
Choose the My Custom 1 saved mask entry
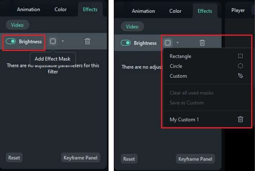(184, 119)
